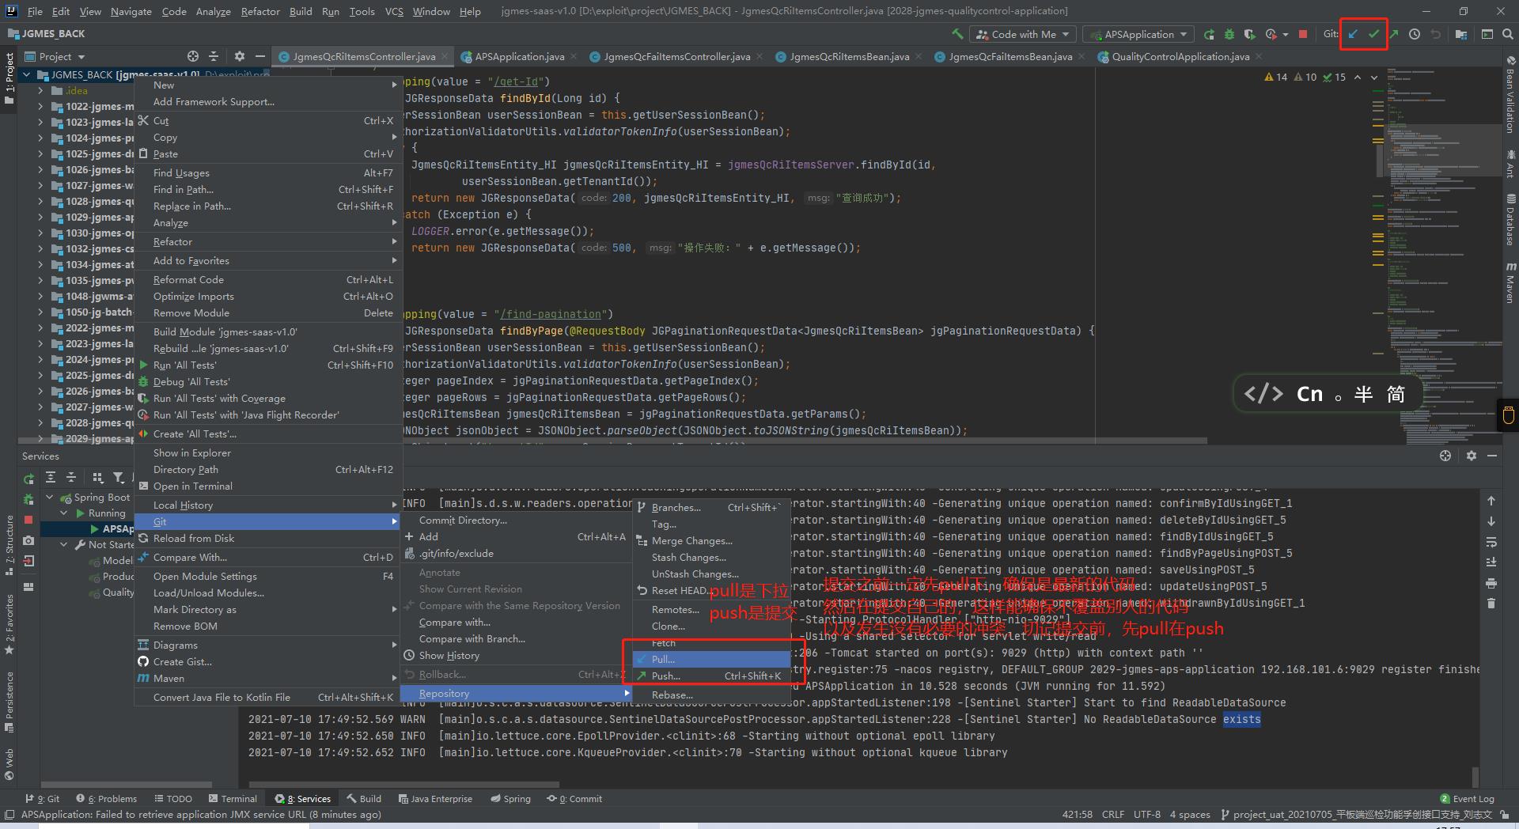Image resolution: width=1519 pixels, height=829 pixels.
Task: Open the Refactor menu in the menu bar
Action: pyautogui.click(x=260, y=11)
